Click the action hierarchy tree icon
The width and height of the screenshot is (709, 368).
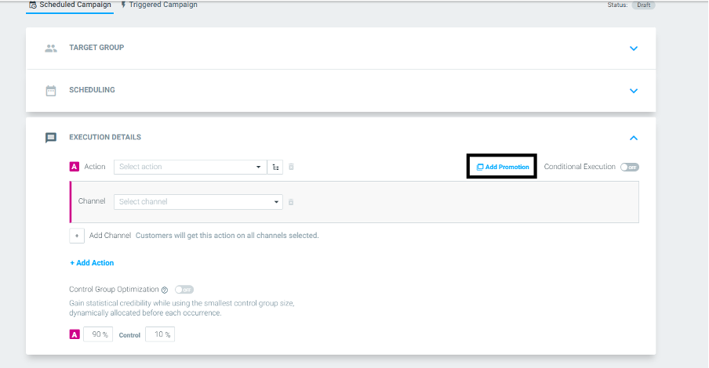click(275, 167)
